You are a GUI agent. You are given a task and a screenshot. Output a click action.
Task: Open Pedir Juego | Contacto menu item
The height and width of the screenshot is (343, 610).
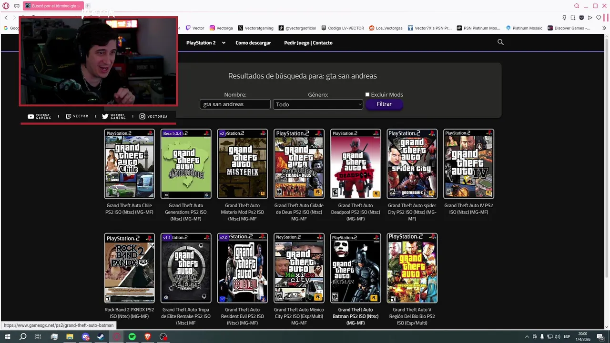[308, 43]
